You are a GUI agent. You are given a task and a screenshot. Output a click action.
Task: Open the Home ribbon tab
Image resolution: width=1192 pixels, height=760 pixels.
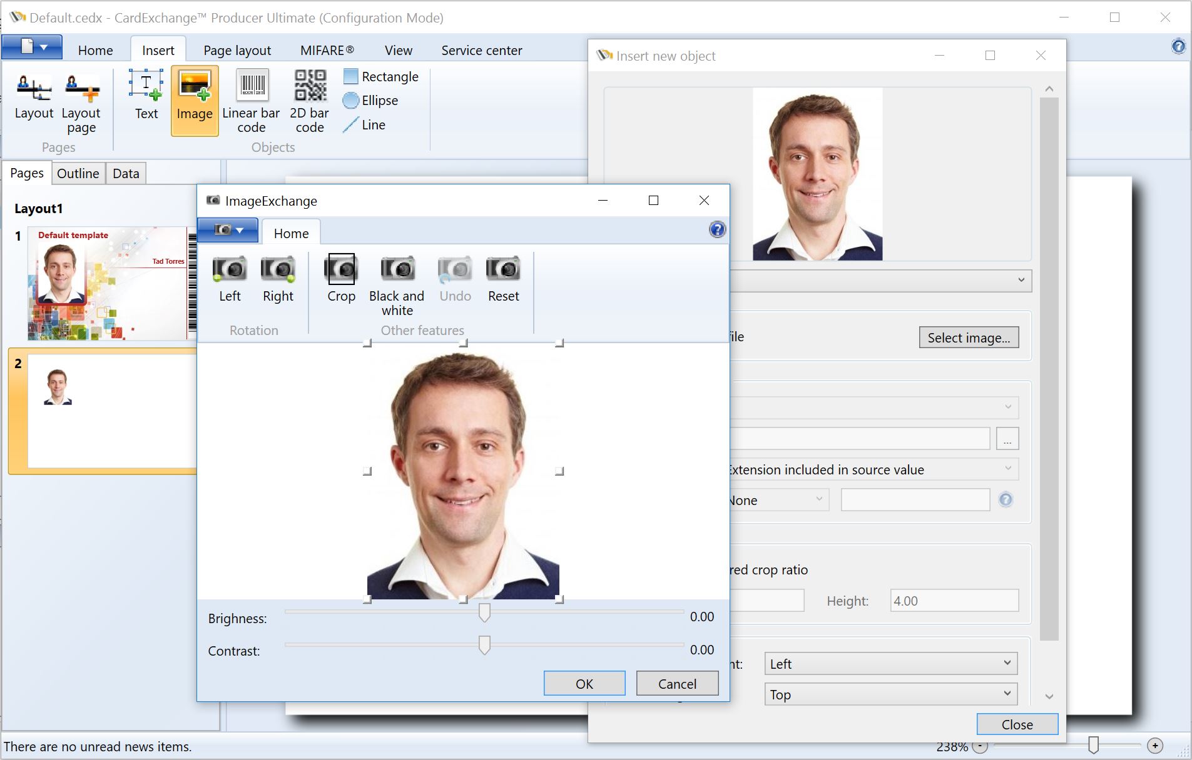[x=95, y=50]
